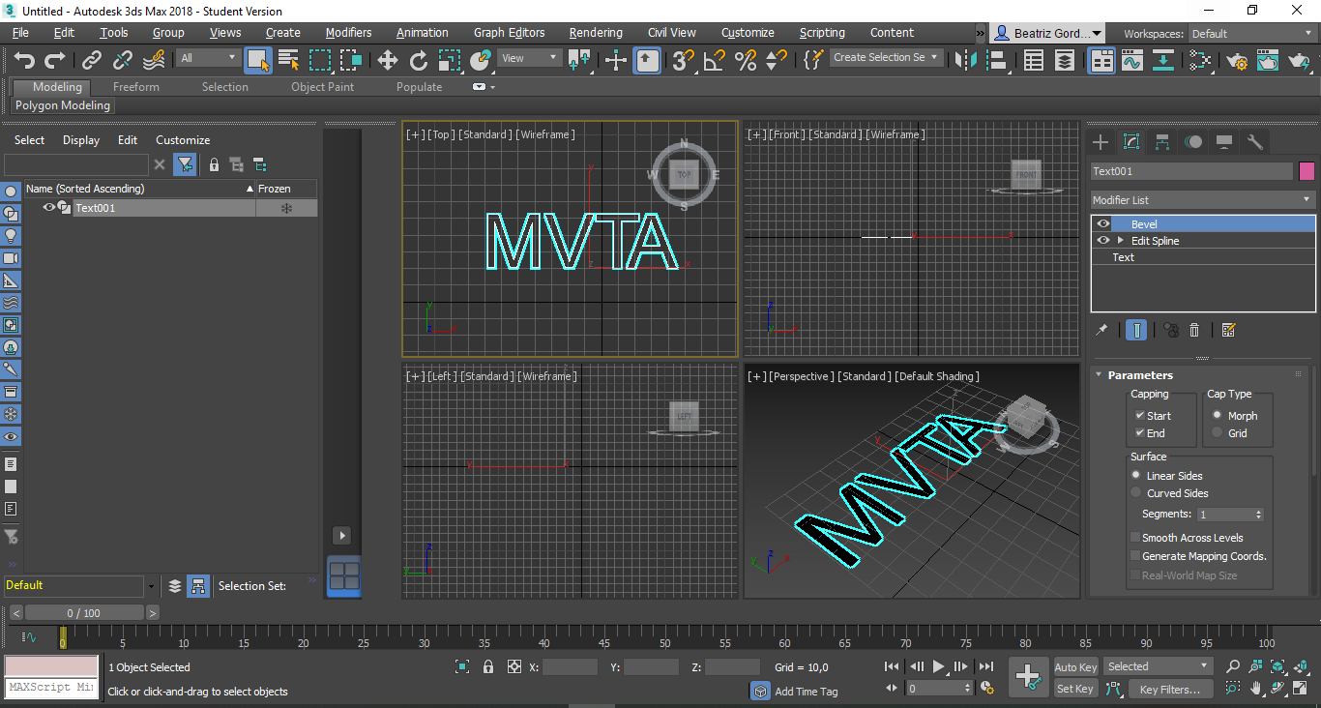Open the Utilities wrench panel icon
The width and height of the screenshot is (1321, 708).
[1255, 142]
